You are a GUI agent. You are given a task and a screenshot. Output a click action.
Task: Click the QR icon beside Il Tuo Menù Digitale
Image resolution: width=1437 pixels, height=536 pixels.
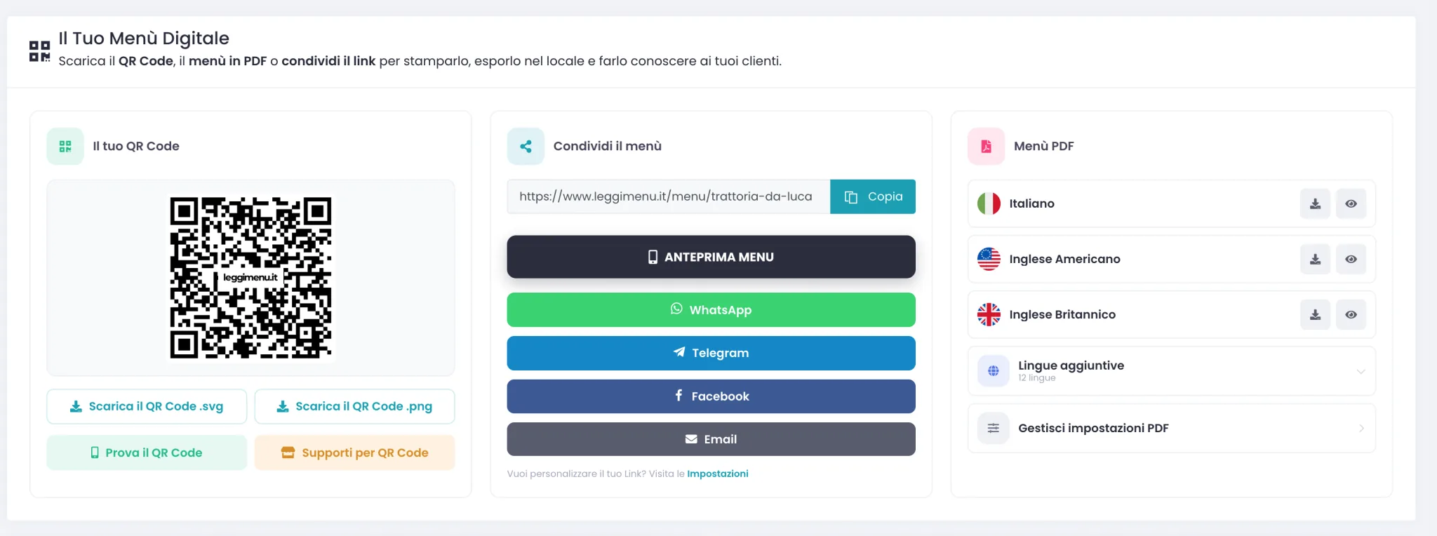[x=39, y=51]
